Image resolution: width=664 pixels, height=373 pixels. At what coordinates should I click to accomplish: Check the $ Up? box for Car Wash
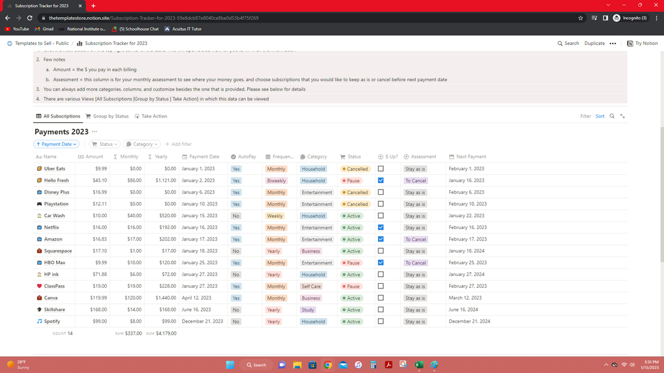click(381, 216)
